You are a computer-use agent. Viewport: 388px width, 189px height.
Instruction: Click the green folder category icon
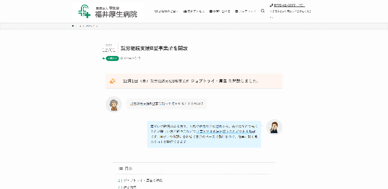104,58
